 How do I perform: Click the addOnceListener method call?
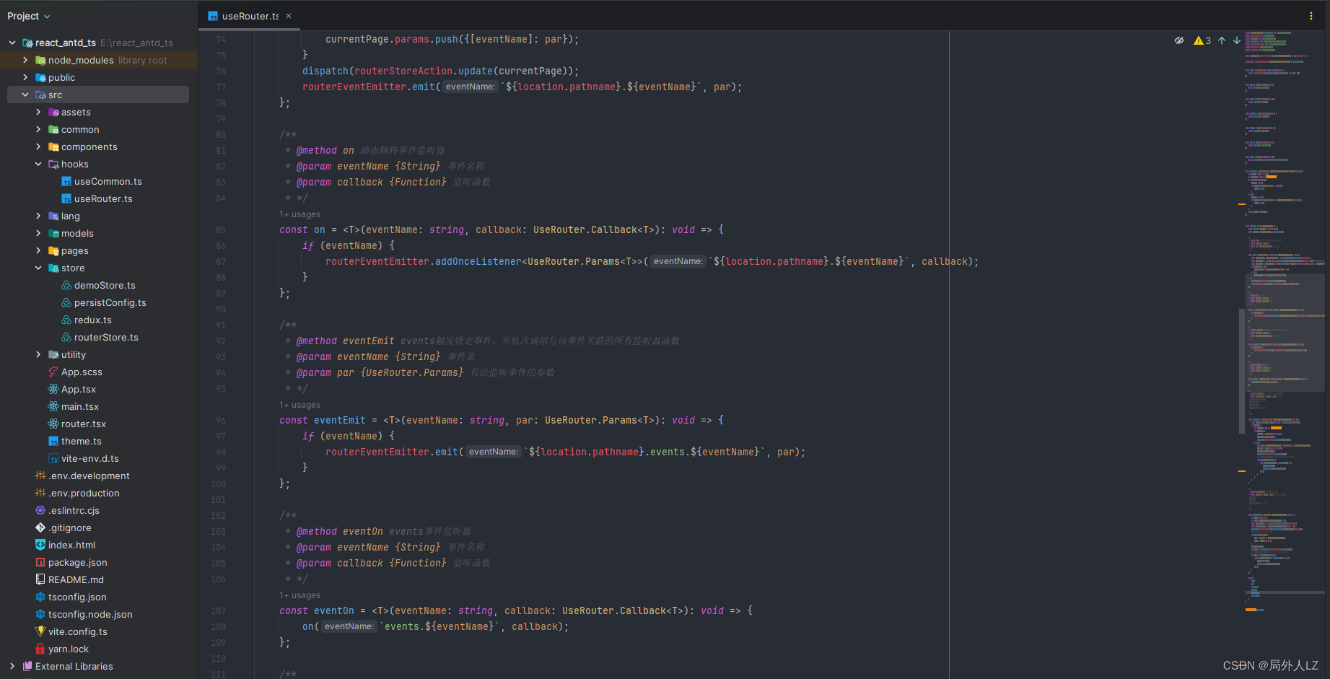point(478,261)
